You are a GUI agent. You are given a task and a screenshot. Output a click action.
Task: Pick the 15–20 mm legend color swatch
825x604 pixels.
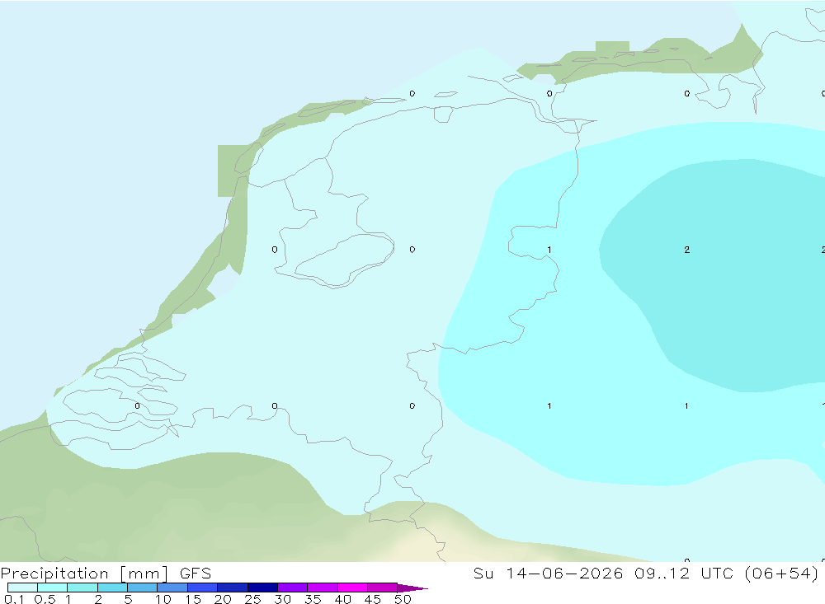202,588
